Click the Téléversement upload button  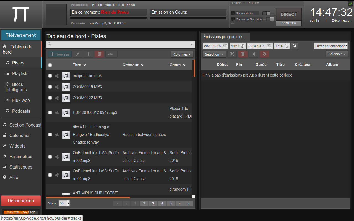coord(21,35)
